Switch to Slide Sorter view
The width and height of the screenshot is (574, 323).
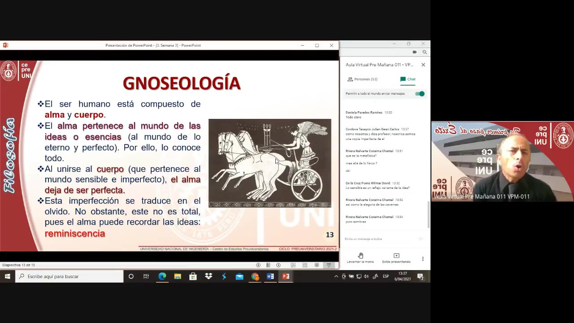click(305, 265)
